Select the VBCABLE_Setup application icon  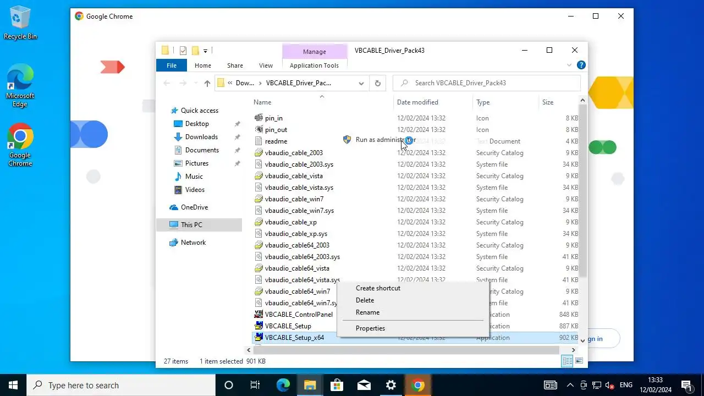pyautogui.click(x=259, y=326)
